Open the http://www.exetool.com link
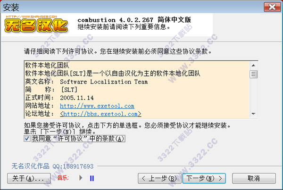Screen dimensions: 283x190 [x=97, y=106]
